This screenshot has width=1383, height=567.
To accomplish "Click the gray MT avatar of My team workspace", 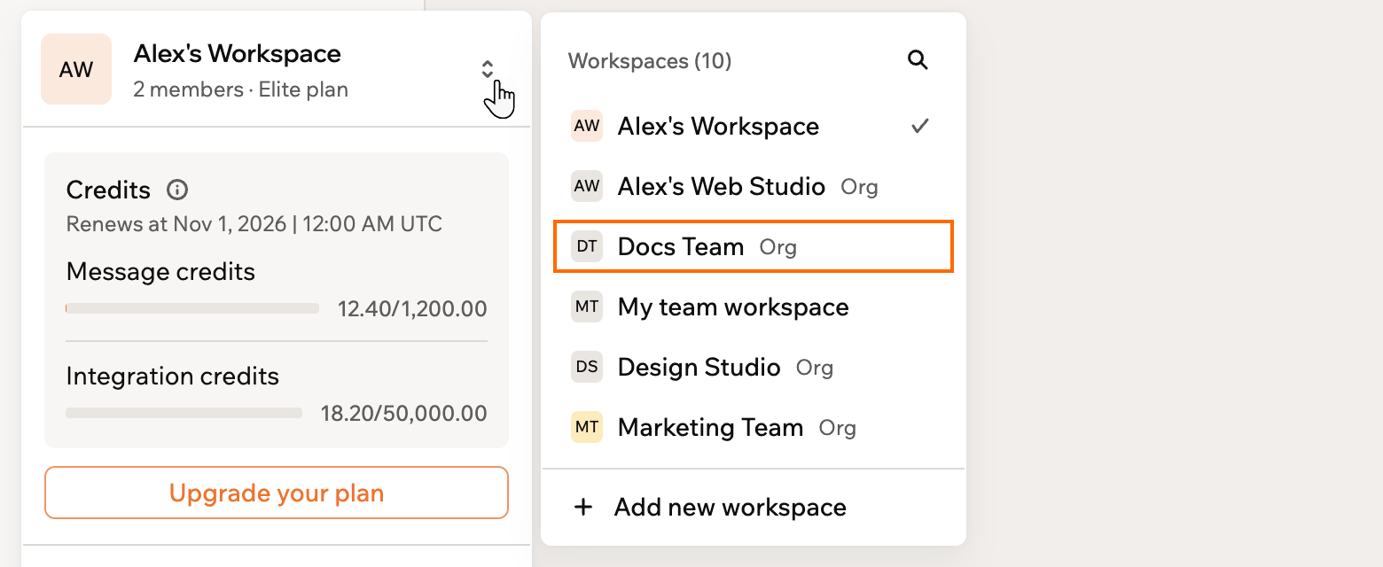I will click(587, 307).
